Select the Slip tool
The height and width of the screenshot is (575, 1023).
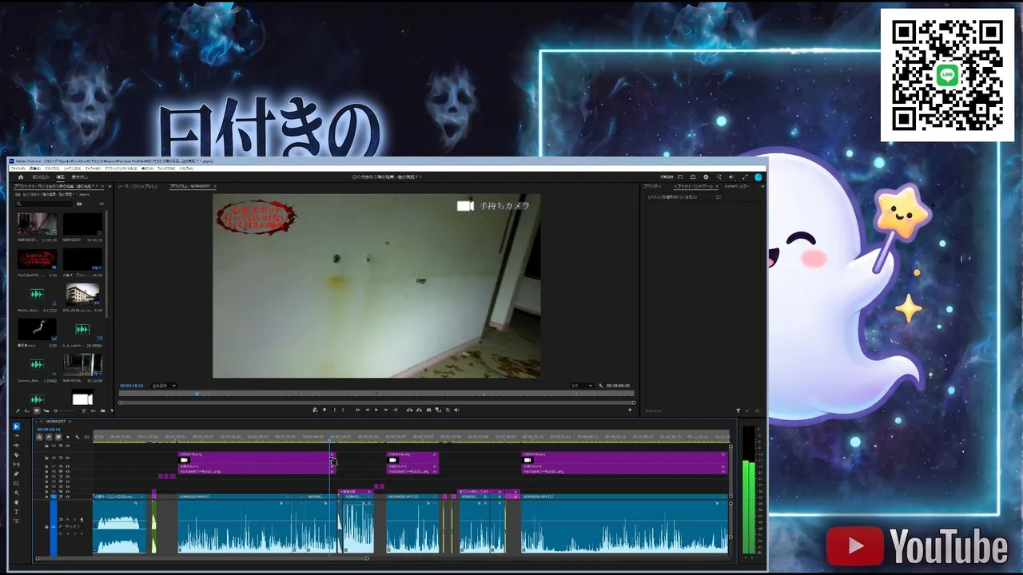[x=16, y=465]
